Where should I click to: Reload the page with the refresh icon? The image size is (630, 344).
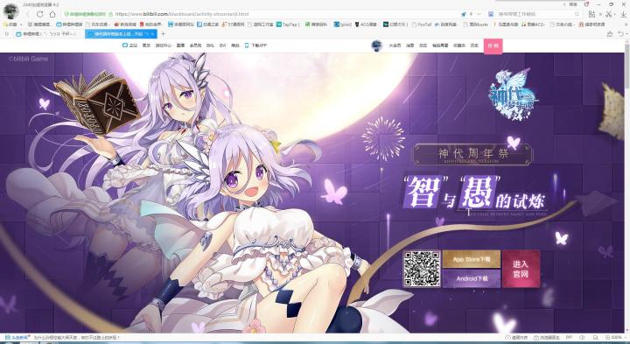(x=39, y=14)
